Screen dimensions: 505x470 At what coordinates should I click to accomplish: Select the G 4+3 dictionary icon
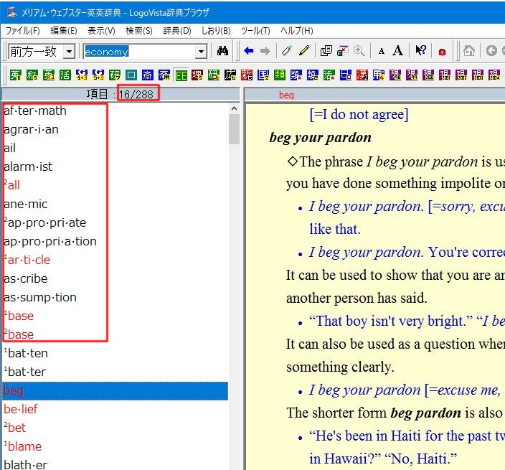point(82,75)
